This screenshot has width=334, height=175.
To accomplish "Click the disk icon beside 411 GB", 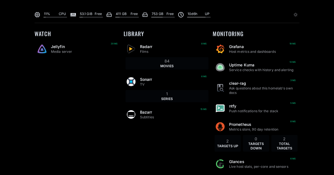I will click(x=109, y=15).
